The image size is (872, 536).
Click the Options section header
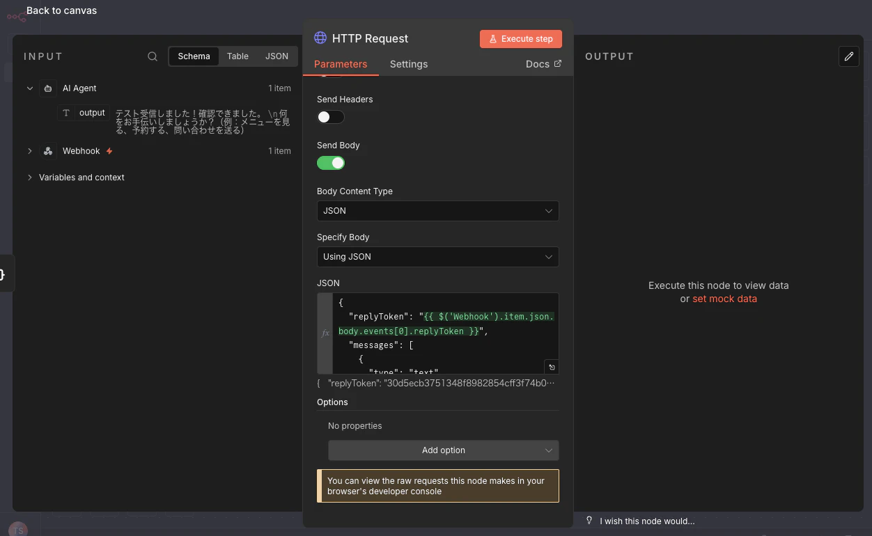(332, 402)
